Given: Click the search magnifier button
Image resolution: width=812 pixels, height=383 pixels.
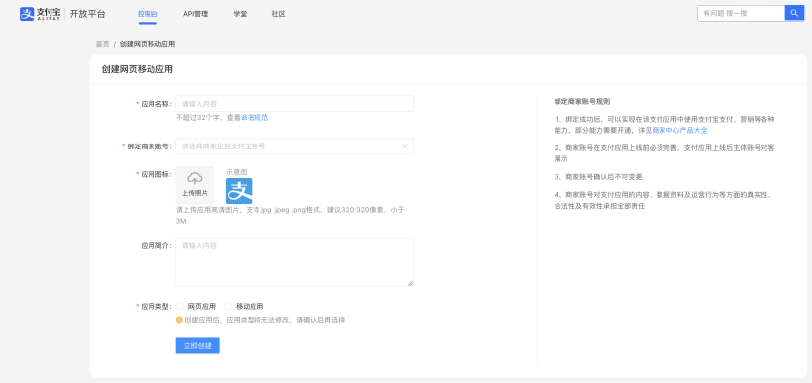Looking at the screenshot, I should pyautogui.click(x=794, y=13).
